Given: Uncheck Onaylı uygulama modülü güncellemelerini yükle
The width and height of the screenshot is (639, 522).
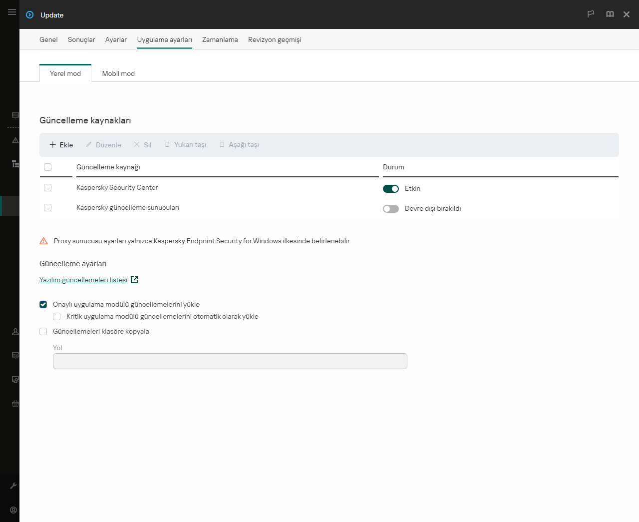Looking at the screenshot, I should pyautogui.click(x=43, y=305).
